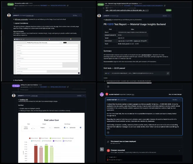The height and width of the screenshot is (164, 193).
Task: Toggle Maintenance (Actual) legend series
Action: pyautogui.click(x=55, y=138)
